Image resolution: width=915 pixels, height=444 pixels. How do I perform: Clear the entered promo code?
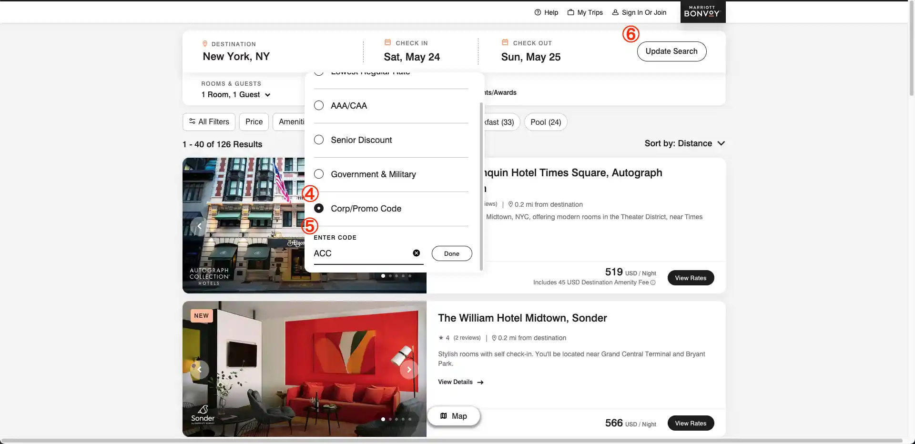[x=417, y=253]
